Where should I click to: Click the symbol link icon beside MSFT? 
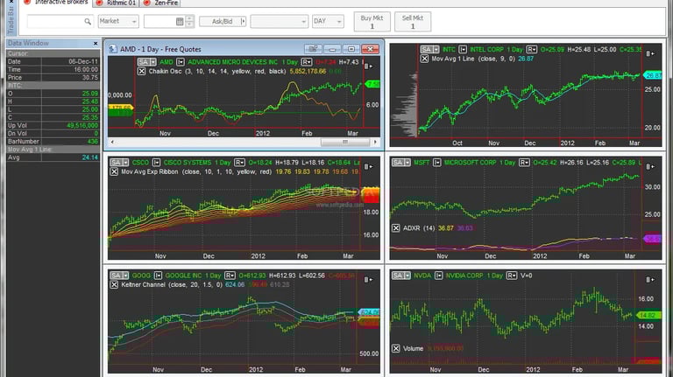click(437, 163)
